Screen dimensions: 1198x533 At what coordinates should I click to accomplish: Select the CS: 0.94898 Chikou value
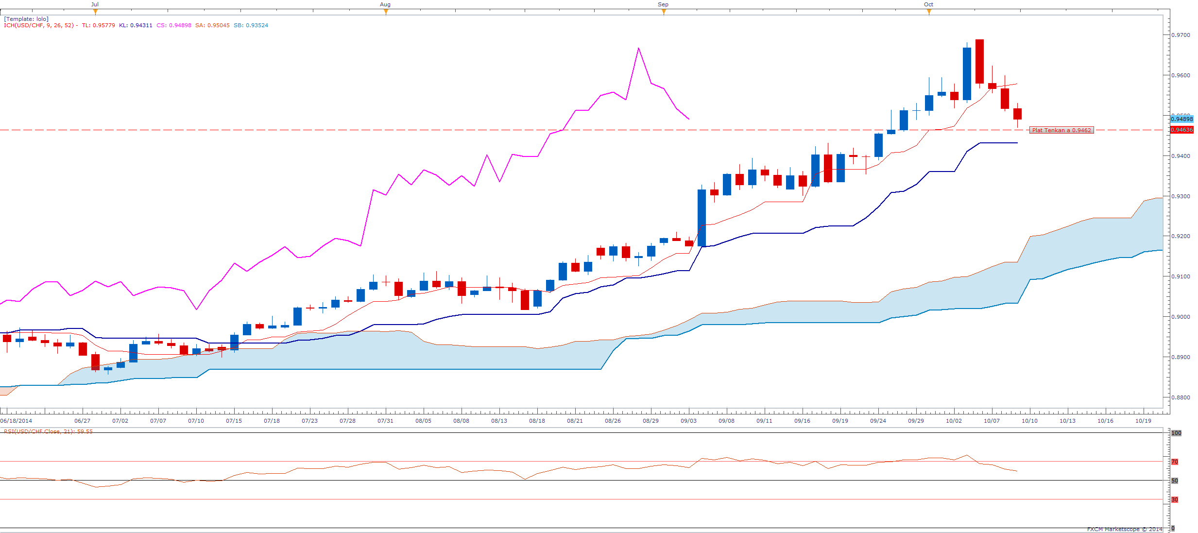click(174, 25)
